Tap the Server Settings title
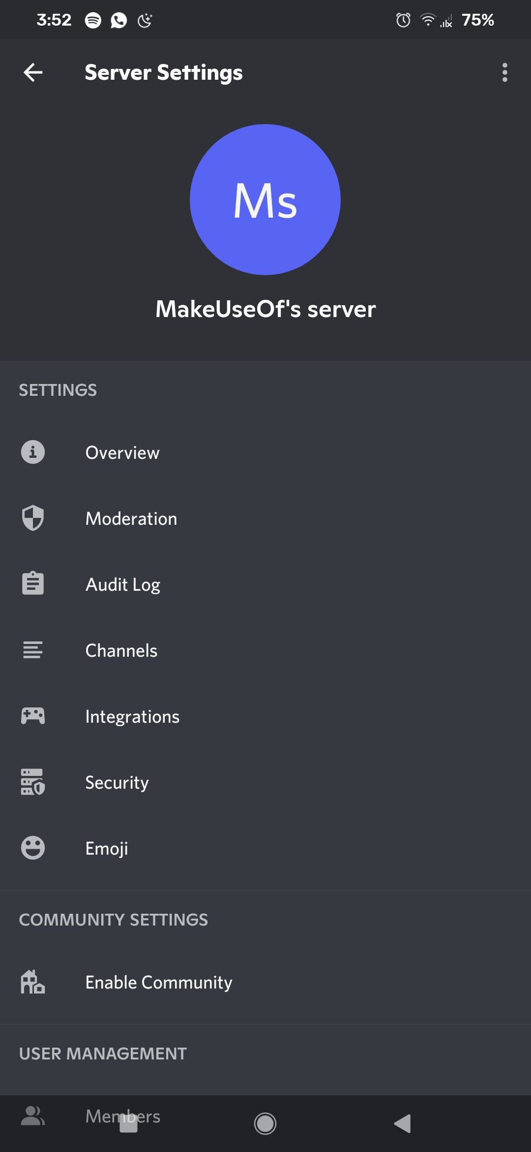The width and height of the screenshot is (531, 1152). [x=164, y=72]
